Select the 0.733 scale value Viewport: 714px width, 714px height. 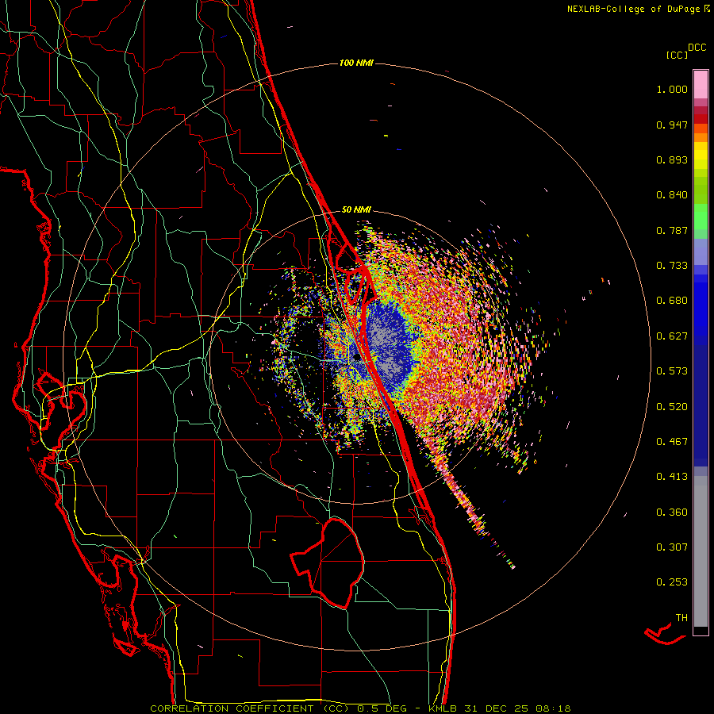pos(672,266)
